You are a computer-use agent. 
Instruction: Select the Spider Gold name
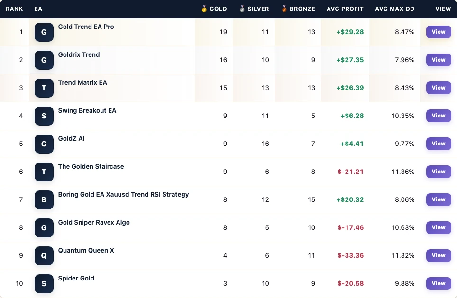tap(76, 279)
